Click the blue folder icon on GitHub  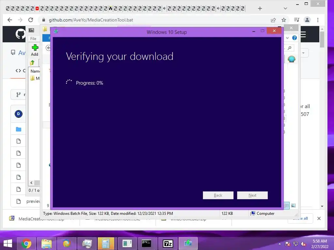[x=19, y=129]
